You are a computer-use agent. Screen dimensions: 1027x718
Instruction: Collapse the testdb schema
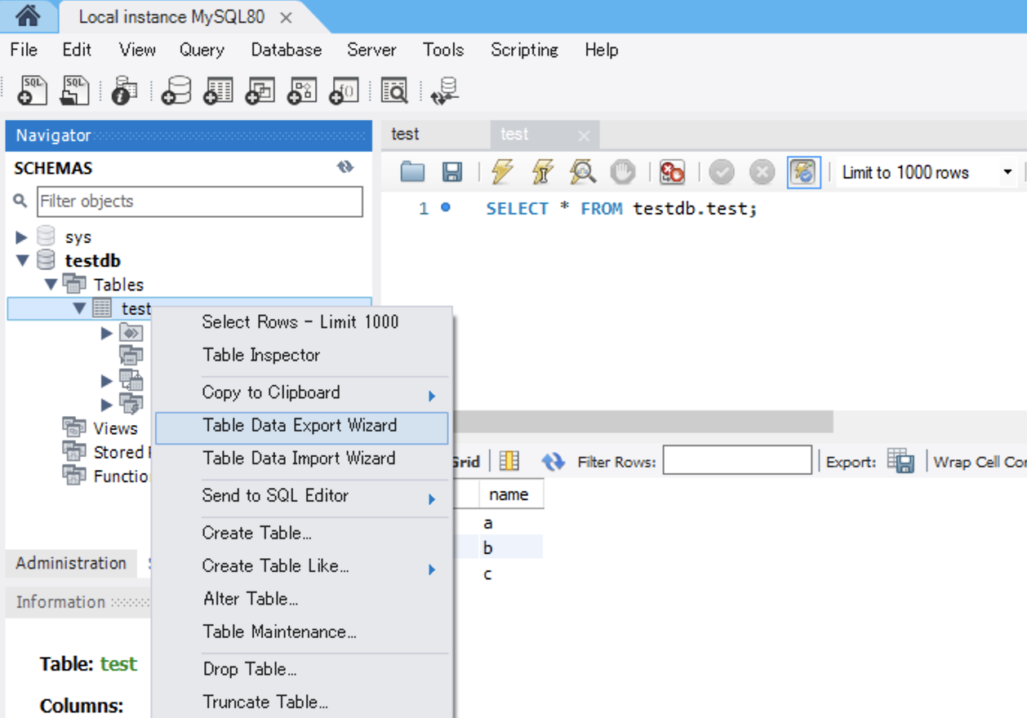click(x=22, y=261)
